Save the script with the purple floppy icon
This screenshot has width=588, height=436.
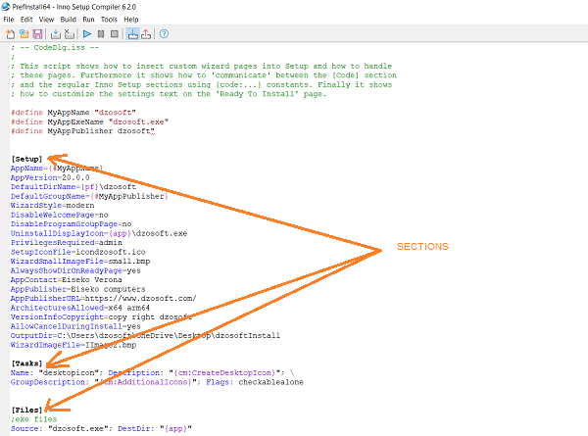pyautogui.click(x=37, y=34)
